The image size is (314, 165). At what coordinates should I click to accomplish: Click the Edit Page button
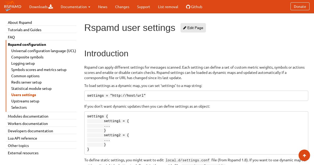pyautogui.click(x=193, y=28)
